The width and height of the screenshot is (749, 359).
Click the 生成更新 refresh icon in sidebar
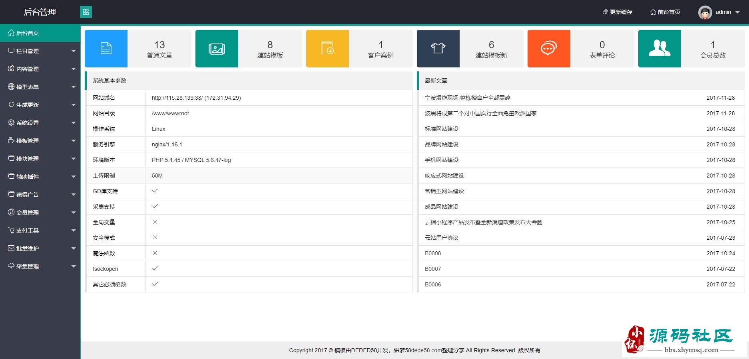[11, 105]
